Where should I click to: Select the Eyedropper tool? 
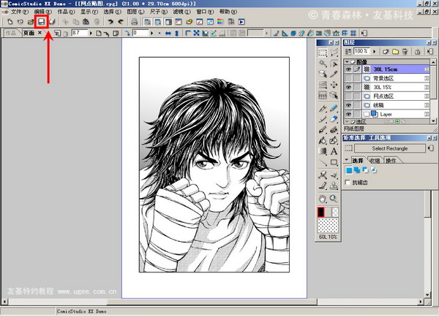(x=334, y=74)
